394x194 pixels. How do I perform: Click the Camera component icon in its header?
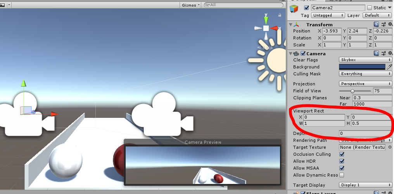click(x=296, y=54)
